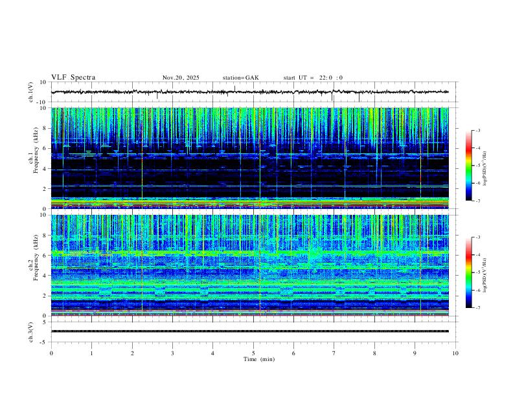Click the ch.3 black signal band
Screen dimensions: 513x396
click(x=249, y=331)
